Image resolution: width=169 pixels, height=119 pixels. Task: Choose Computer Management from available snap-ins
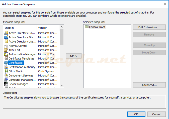tap(22, 80)
